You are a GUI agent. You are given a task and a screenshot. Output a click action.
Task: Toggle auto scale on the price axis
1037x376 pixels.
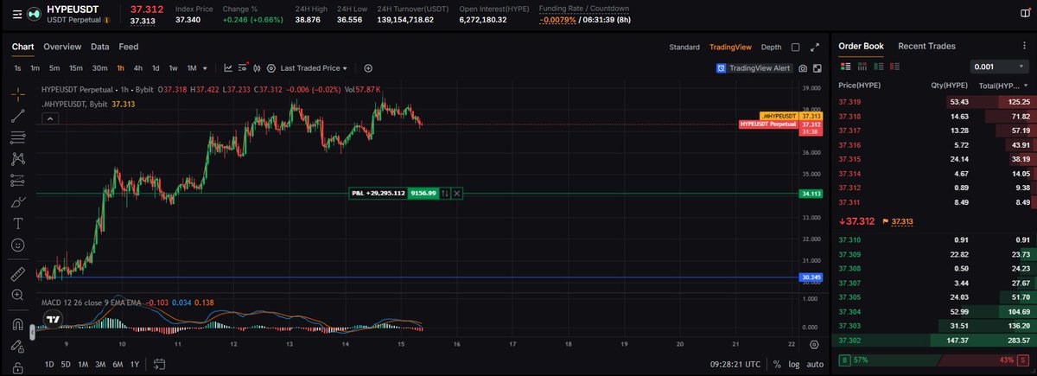click(x=815, y=365)
